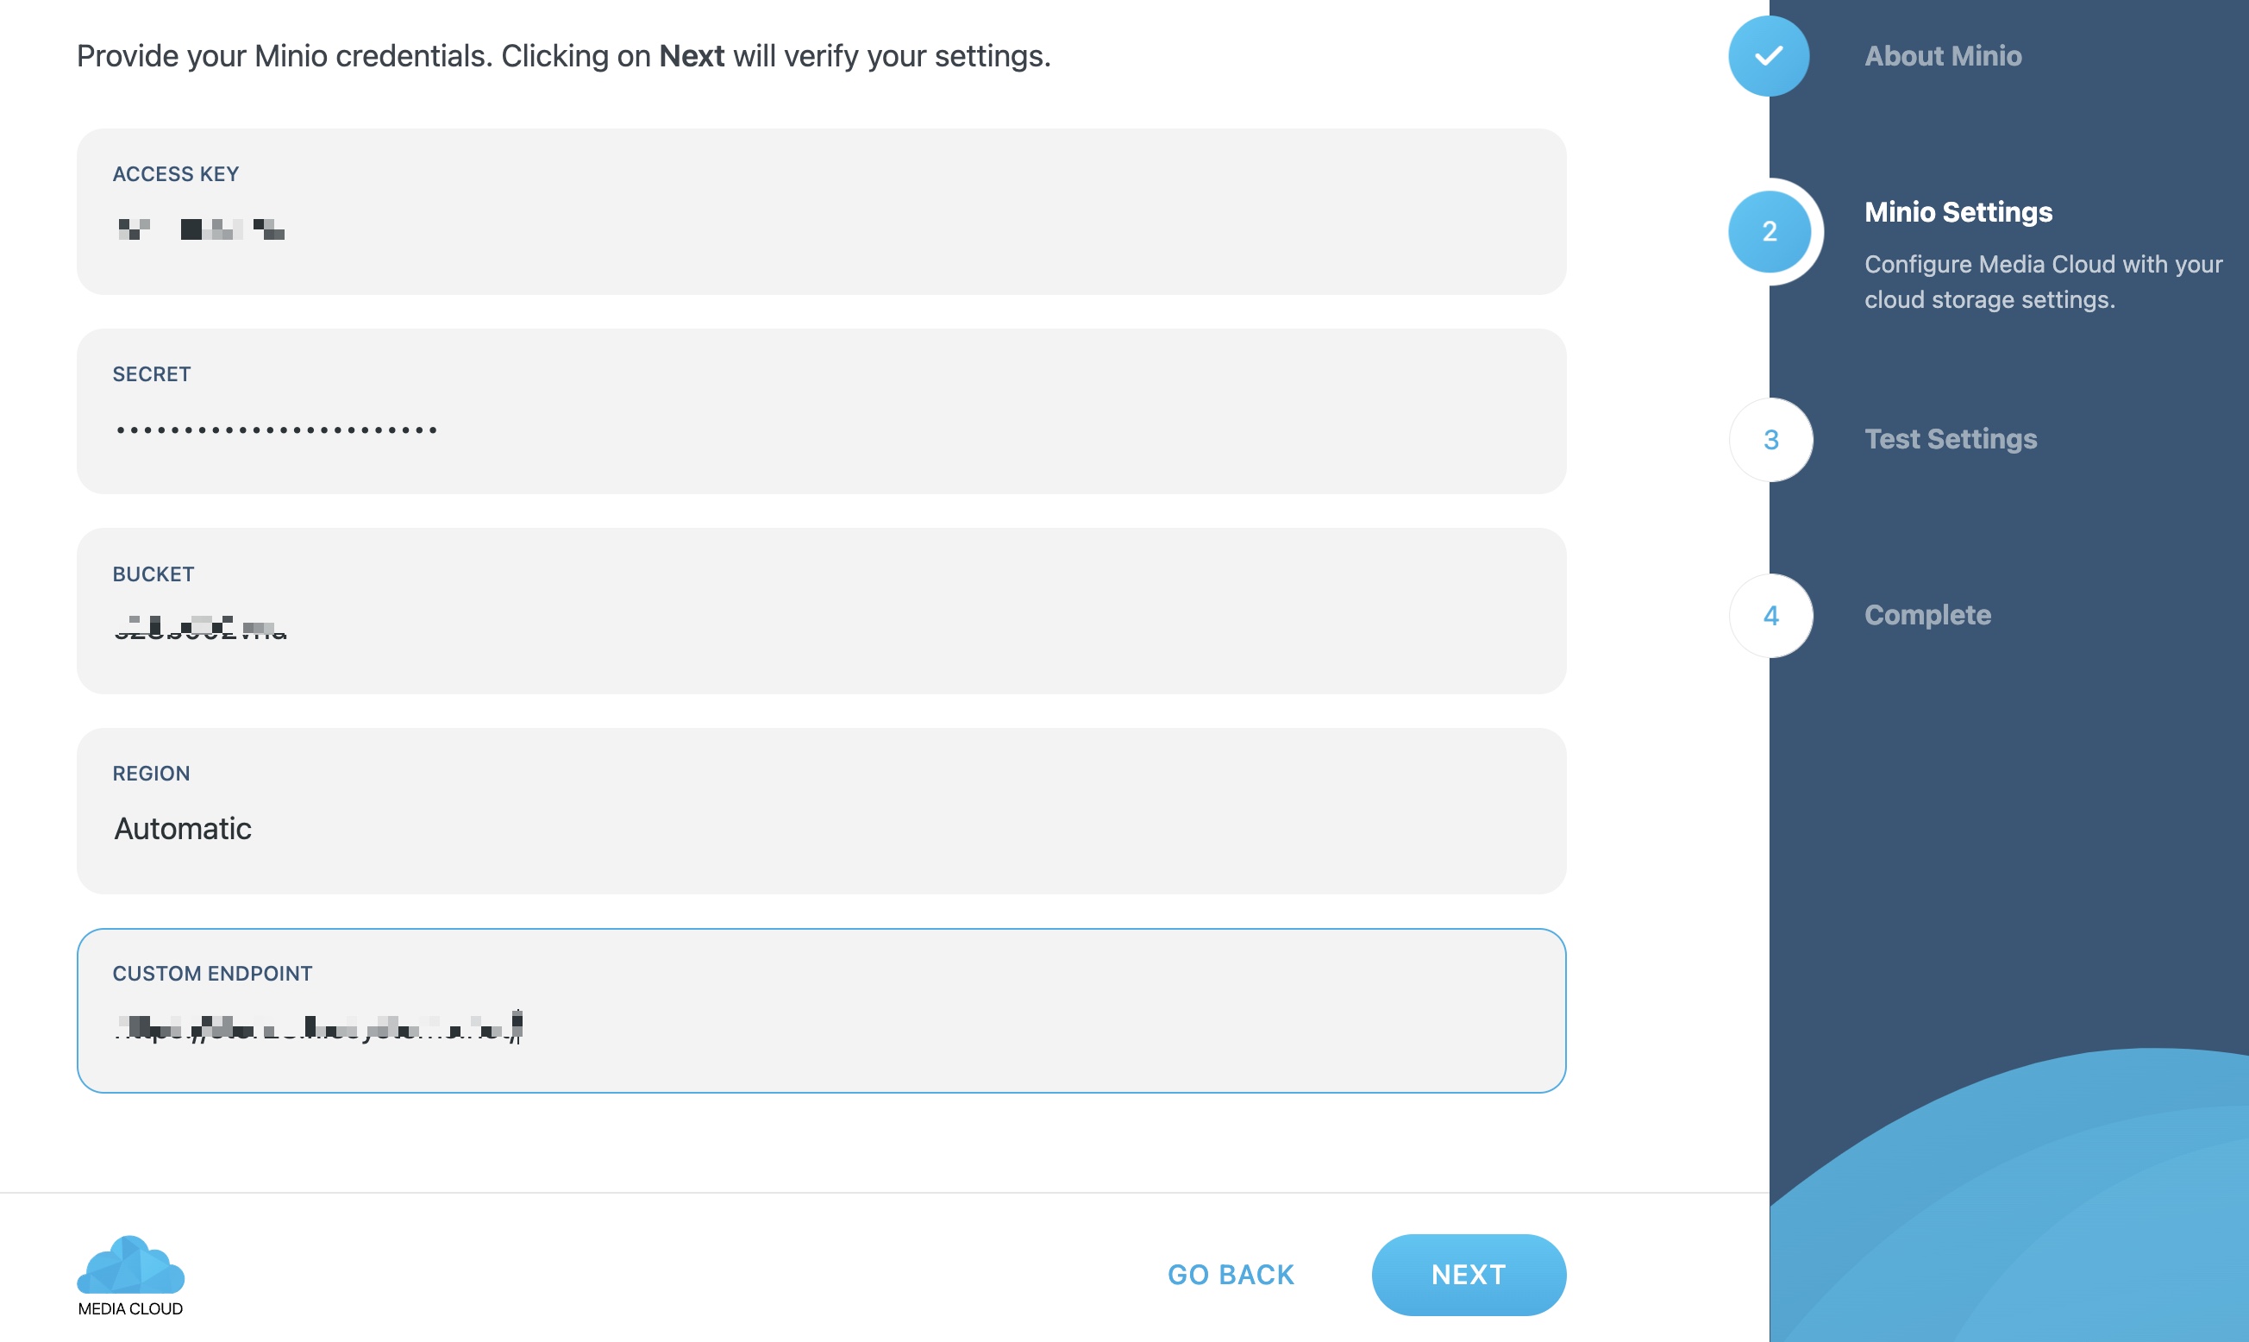Click the step 4 Complete circle icon
The image size is (2249, 1342).
pos(1771,613)
